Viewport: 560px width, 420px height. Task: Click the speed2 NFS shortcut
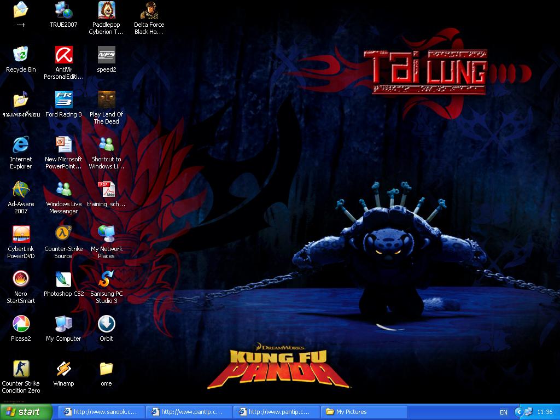(107, 54)
